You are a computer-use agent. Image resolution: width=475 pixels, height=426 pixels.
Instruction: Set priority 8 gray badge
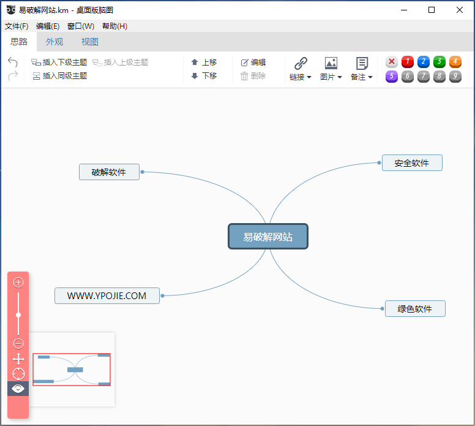pyautogui.click(x=439, y=77)
